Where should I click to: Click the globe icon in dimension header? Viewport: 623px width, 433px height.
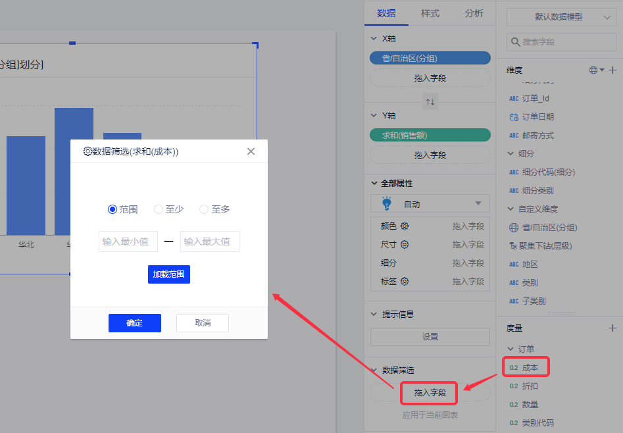pos(593,70)
